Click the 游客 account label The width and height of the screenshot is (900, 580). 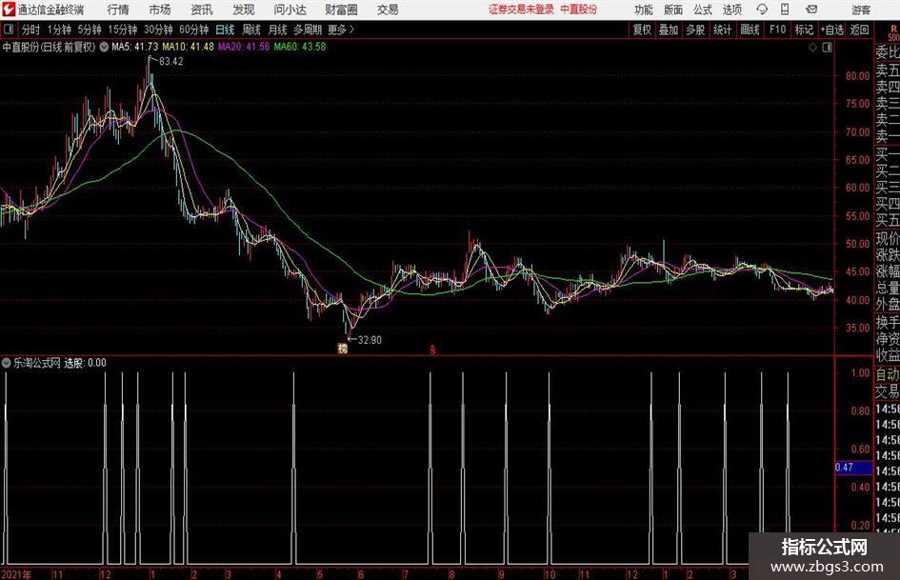[860, 10]
